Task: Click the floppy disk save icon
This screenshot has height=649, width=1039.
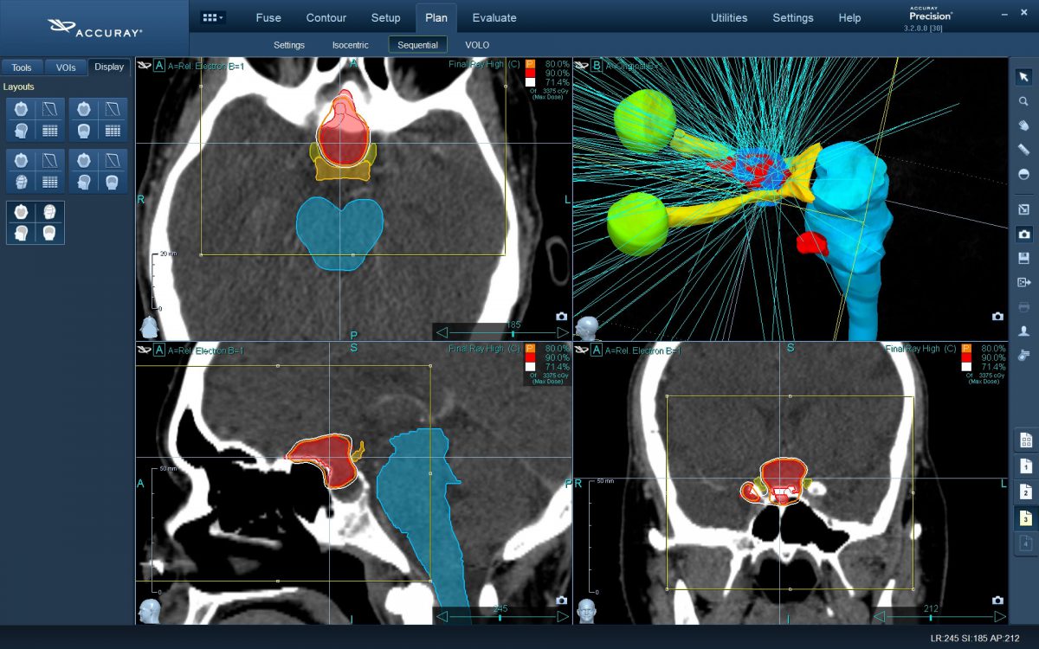Action: [1023, 258]
